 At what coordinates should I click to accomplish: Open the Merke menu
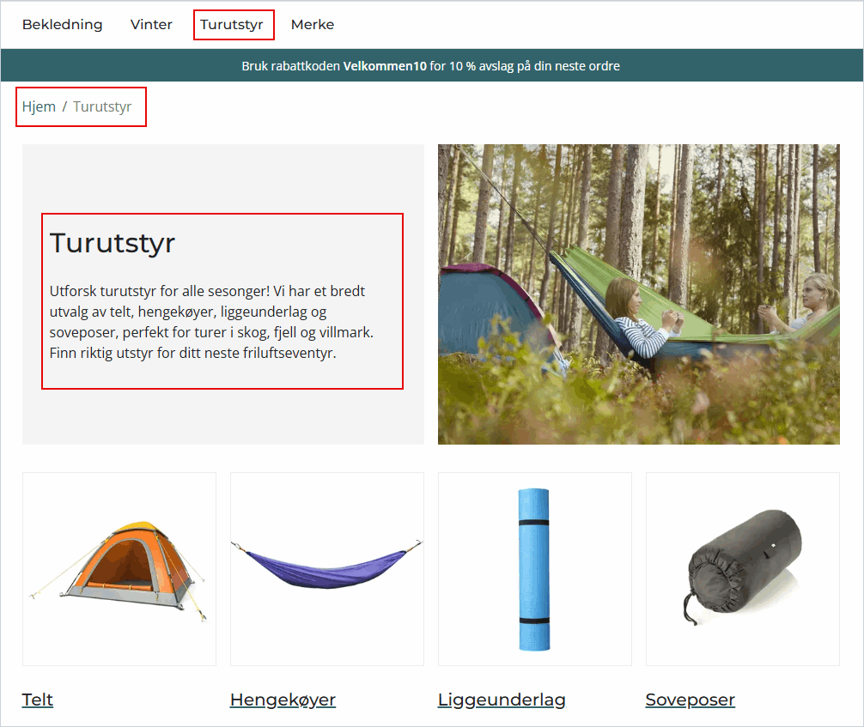coord(313,25)
